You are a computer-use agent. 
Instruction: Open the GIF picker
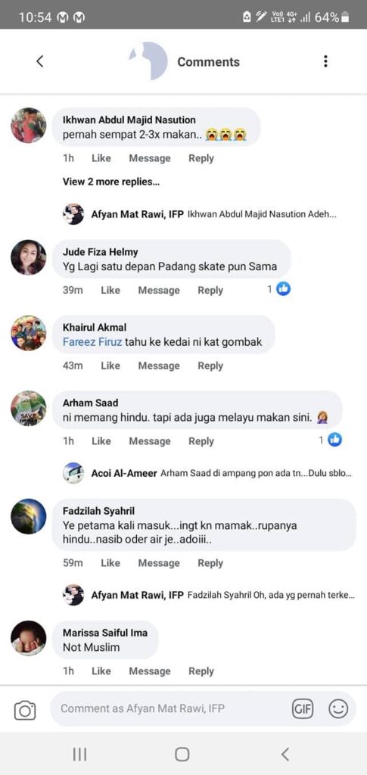tap(302, 709)
